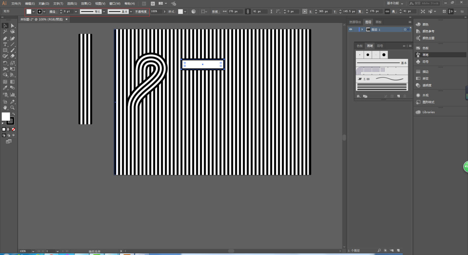Viewport: 468px width, 255px height.
Task: Pick the Shape Builder tool
Action: click(5, 75)
